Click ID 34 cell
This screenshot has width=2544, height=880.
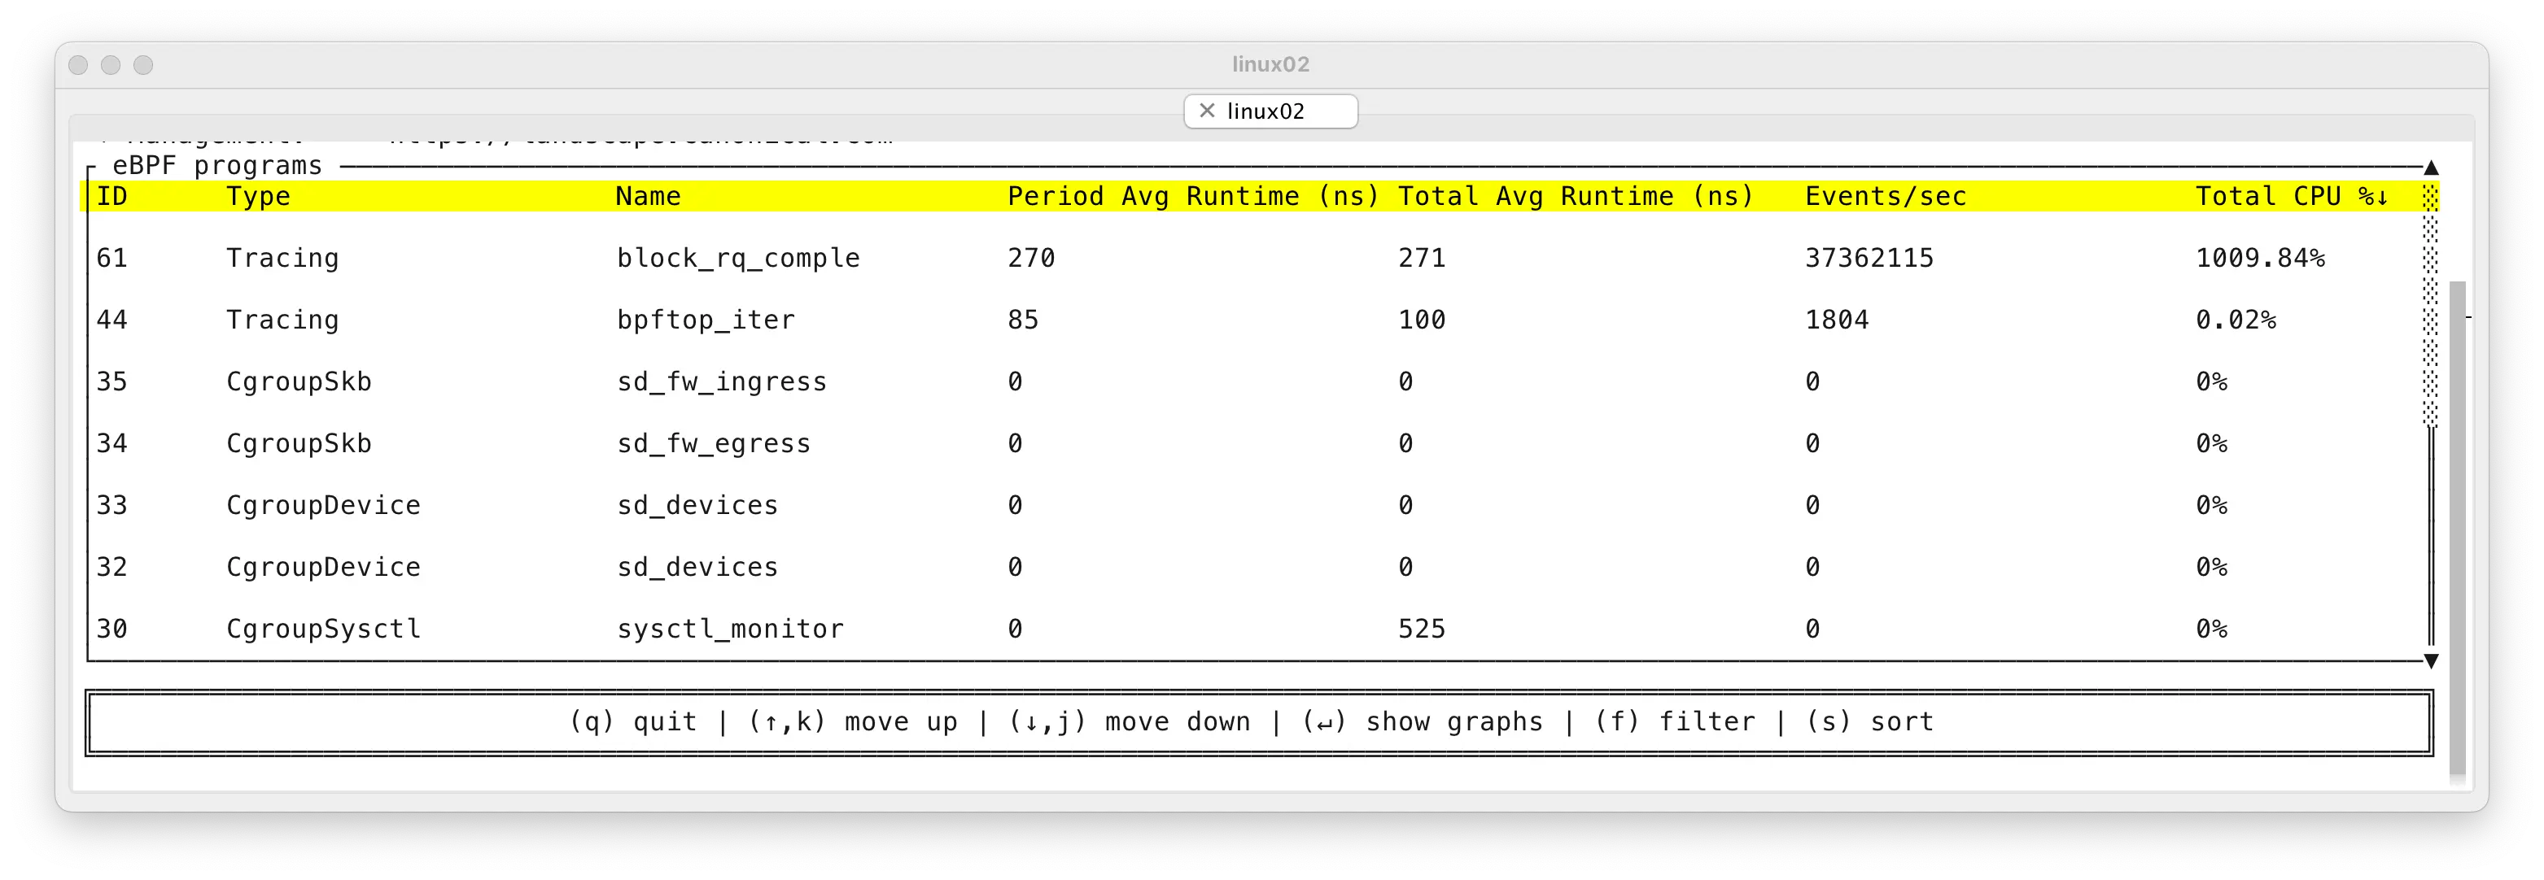coord(111,444)
